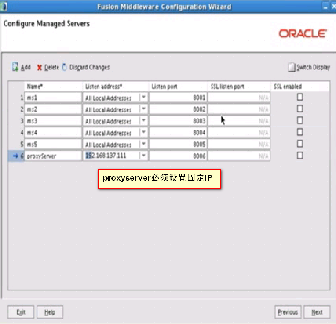Click the ms4 name field

click(53, 132)
